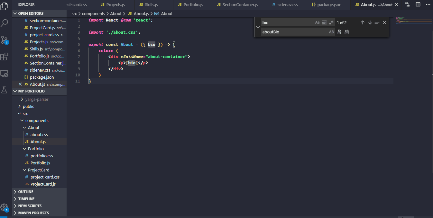Image resolution: width=433 pixels, height=218 pixels.
Task: Click the Replace All icon in find widget
Action: [347, 32]
